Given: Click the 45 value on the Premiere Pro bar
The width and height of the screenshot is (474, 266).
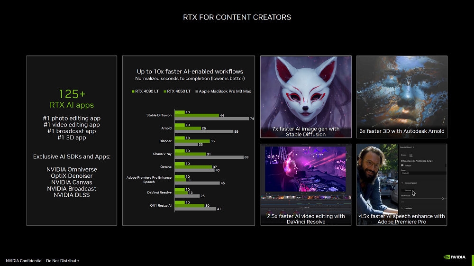Looking at the screenshot, I should (222, 183).
